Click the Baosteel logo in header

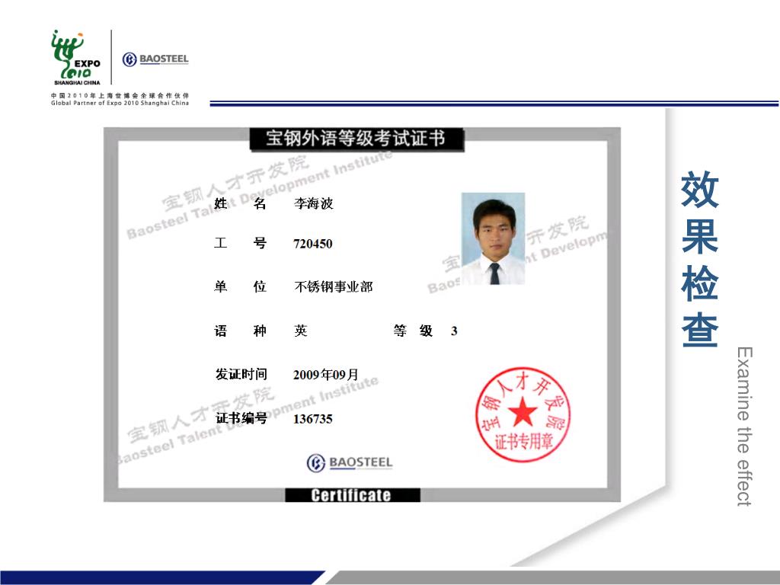pos(155,59)
